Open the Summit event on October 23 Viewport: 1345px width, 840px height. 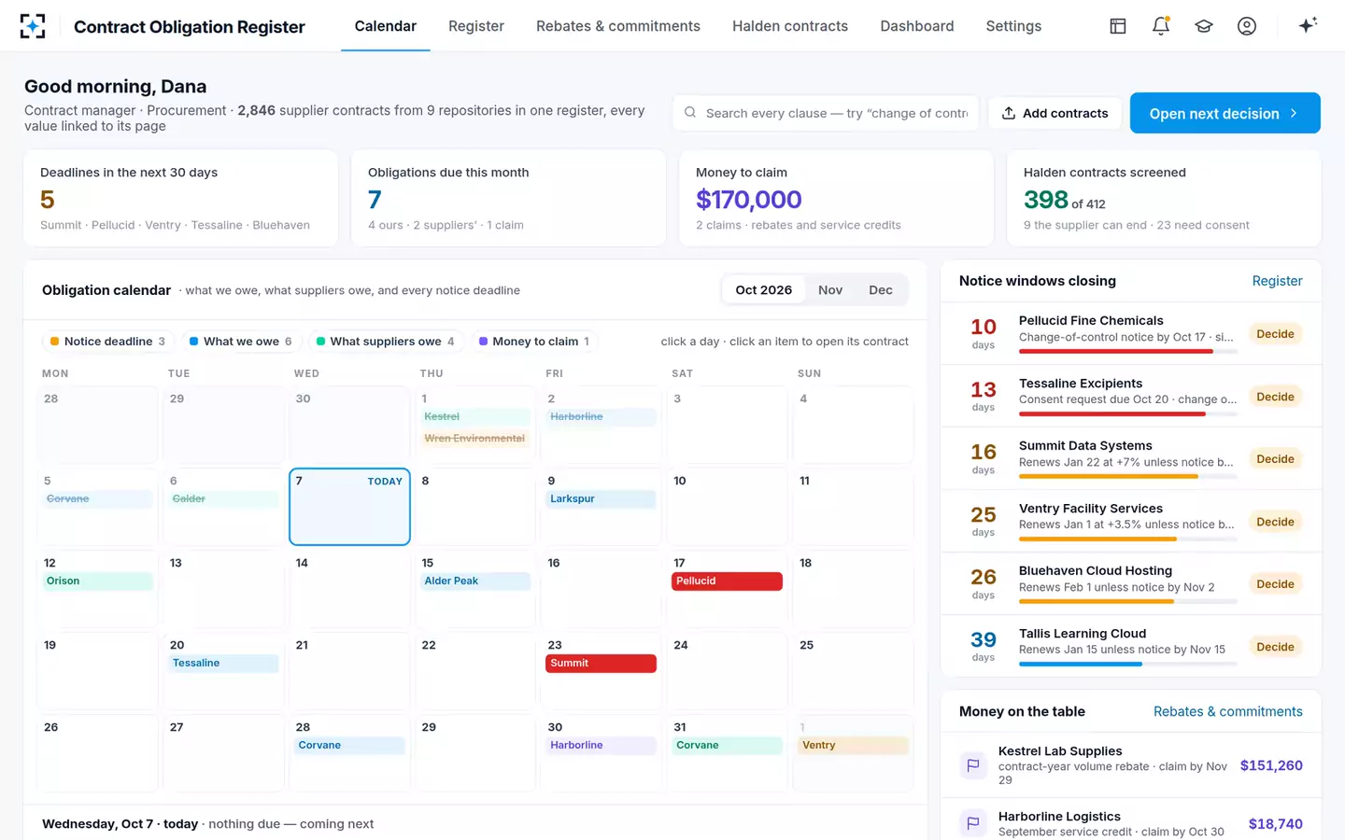pos(601,664)
